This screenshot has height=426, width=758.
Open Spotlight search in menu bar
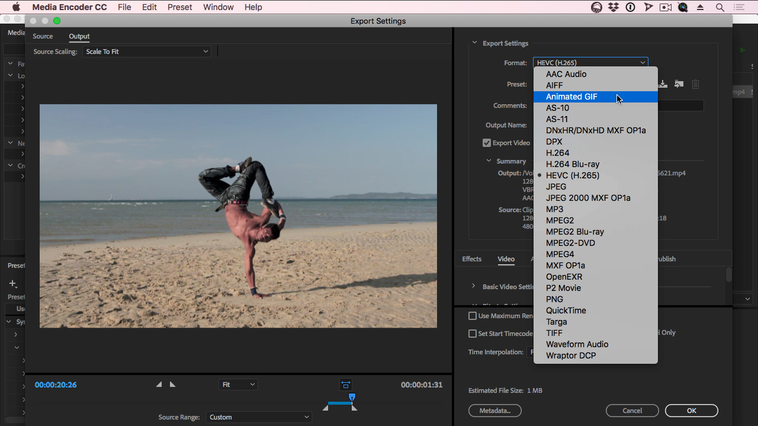click(x=720, y=7)
